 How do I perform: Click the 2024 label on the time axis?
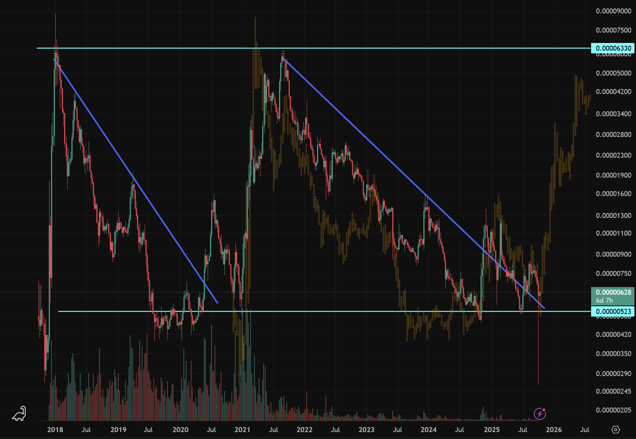click(429, 430)
